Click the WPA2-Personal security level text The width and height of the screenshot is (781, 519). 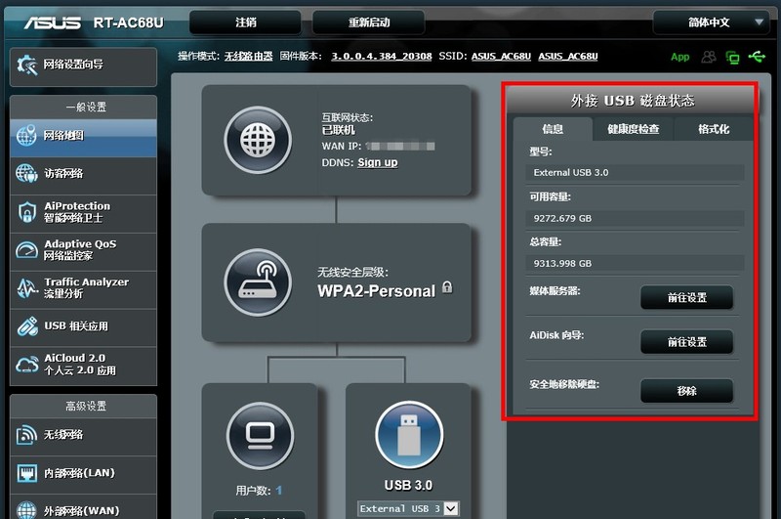(377, 291)
